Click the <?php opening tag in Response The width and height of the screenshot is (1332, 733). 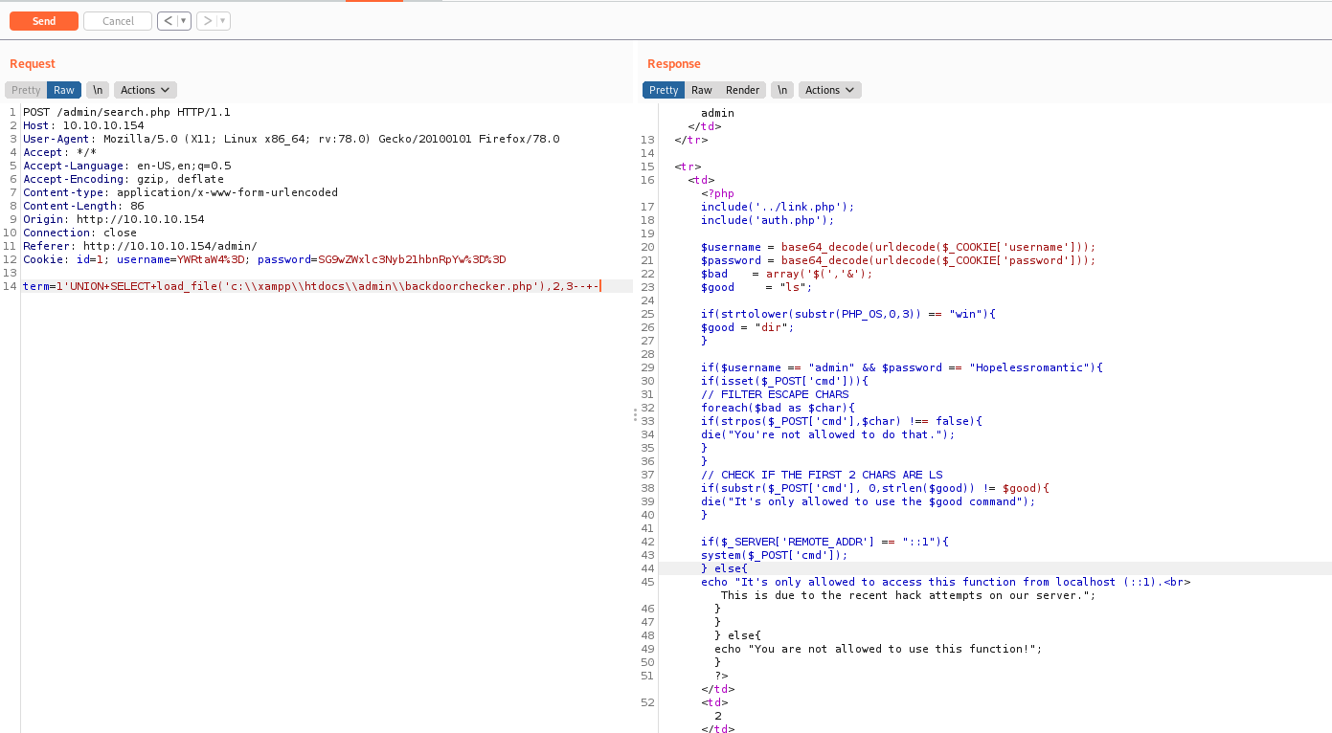717,193
